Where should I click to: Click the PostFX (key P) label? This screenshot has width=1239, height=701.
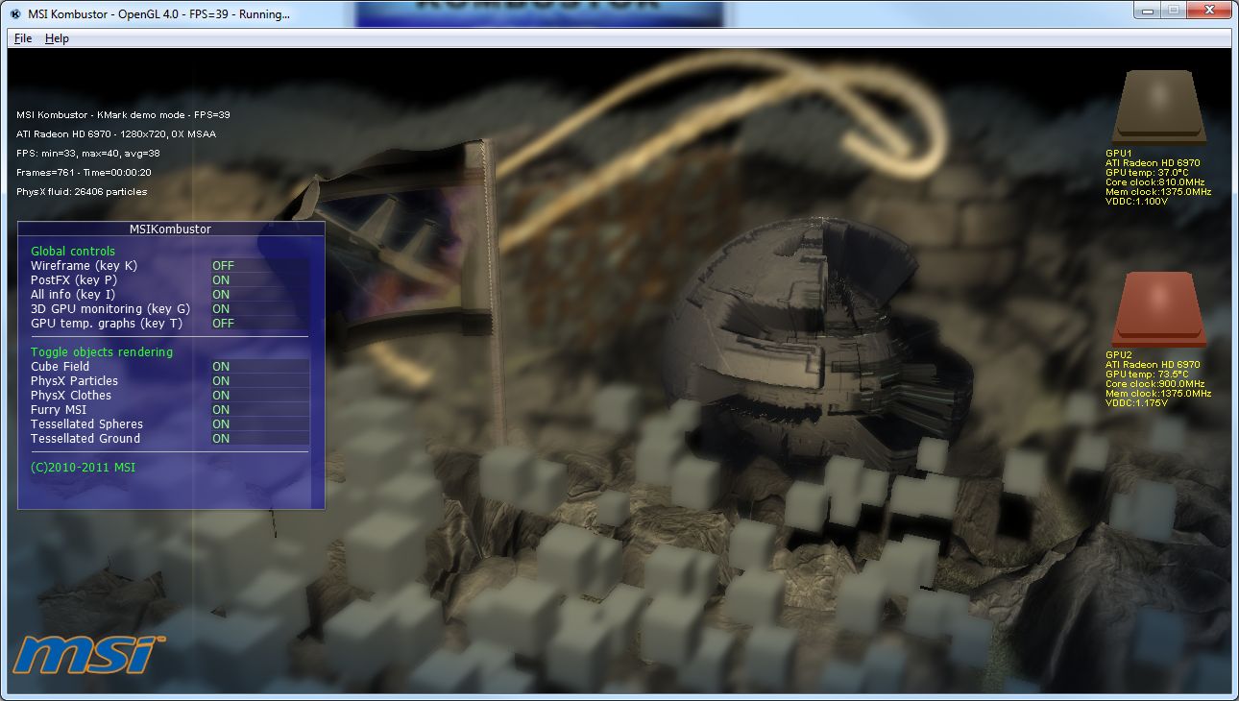coord(76,280)
